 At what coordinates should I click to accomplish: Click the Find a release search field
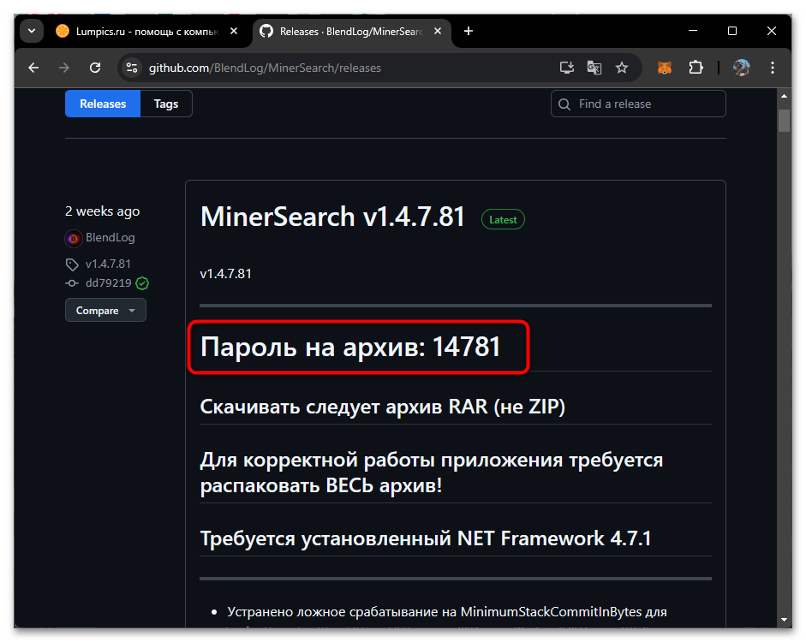[x=638, y=104]
